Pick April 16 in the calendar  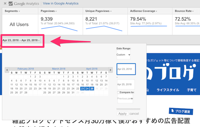point(82,85)
